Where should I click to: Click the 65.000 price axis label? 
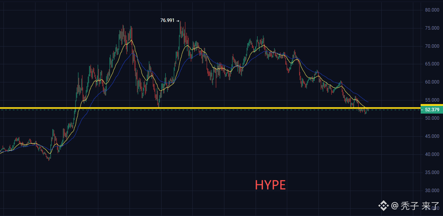click(432, 64)
